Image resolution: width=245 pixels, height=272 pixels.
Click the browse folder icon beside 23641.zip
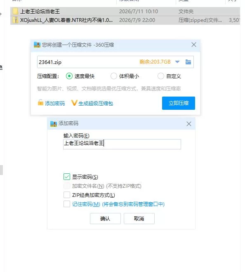[x=188, y=62]
